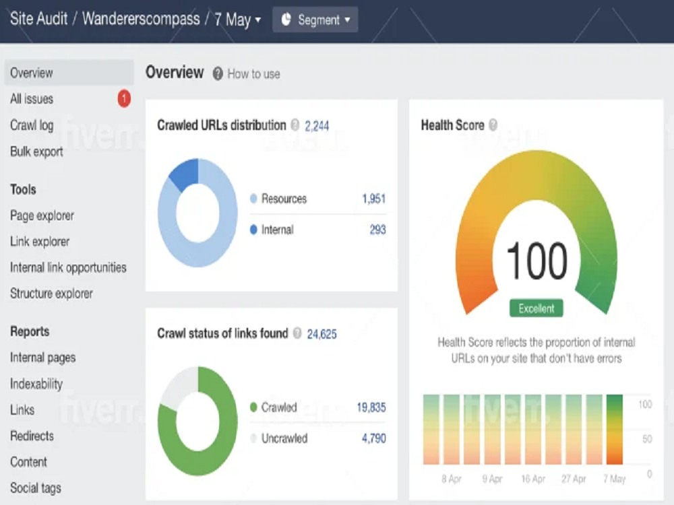Image resolution: width=674 pixels, height=505 pixels.
Task: Open Crawl log in the sidebar
Action: pos(32,125)
